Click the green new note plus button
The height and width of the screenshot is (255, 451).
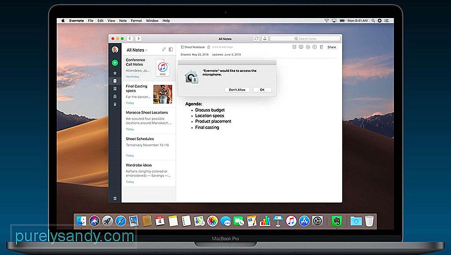(115, 63)
